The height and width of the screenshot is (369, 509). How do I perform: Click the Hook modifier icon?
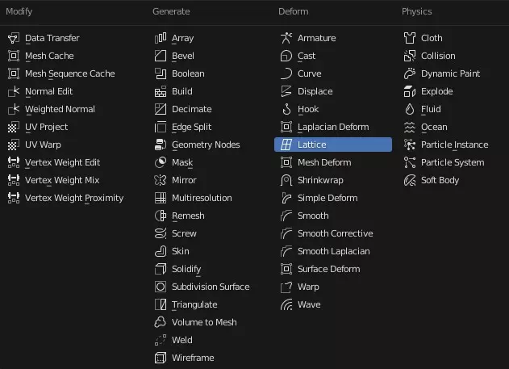tap(286, 109)
